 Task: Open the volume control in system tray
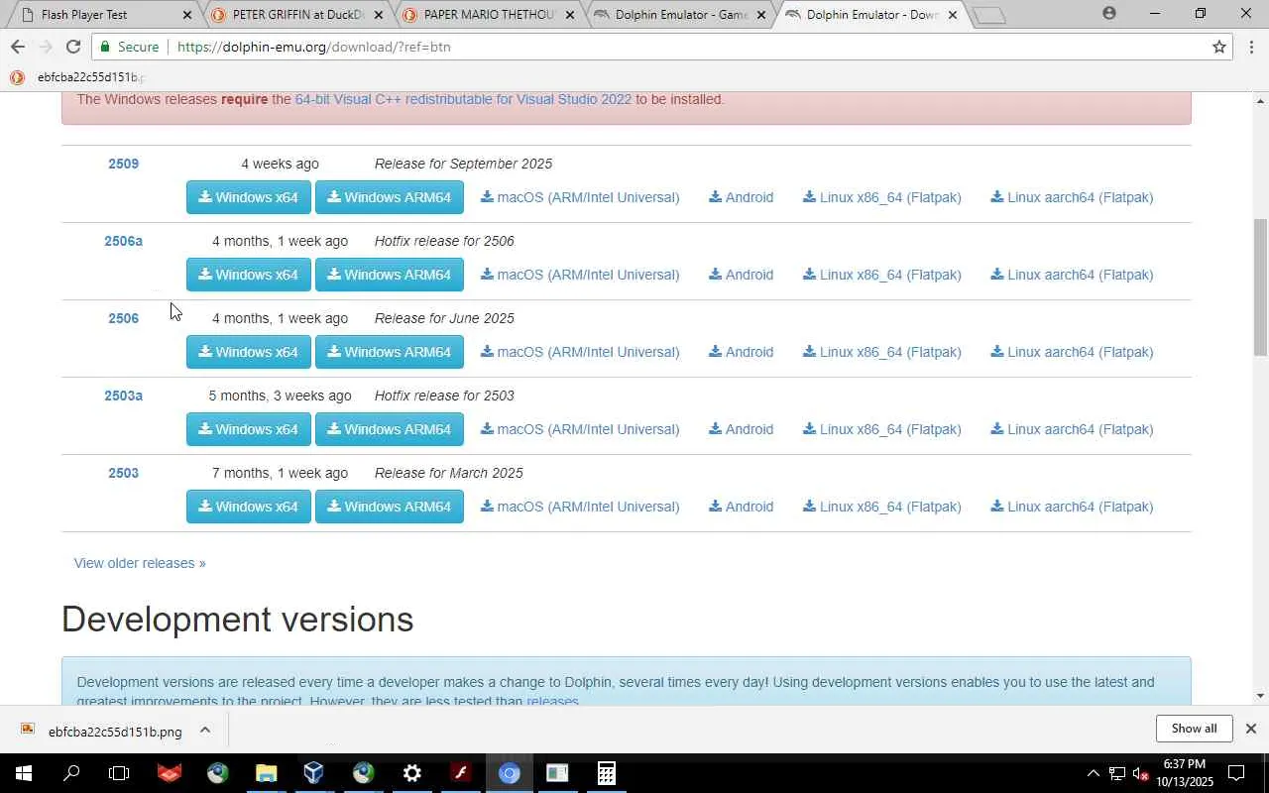[1140, 773]
